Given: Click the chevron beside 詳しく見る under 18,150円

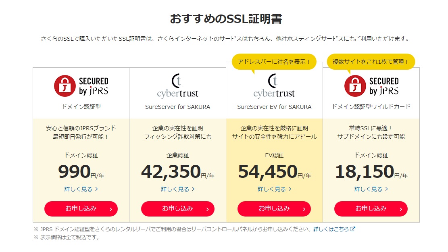Looking at the screenshot, I should click(386, 189).
